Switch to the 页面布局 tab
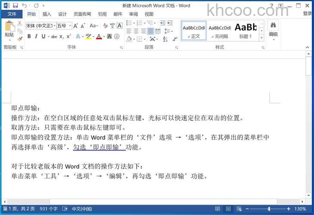Viewport: 314px width, 215px height. pos(82,14)
